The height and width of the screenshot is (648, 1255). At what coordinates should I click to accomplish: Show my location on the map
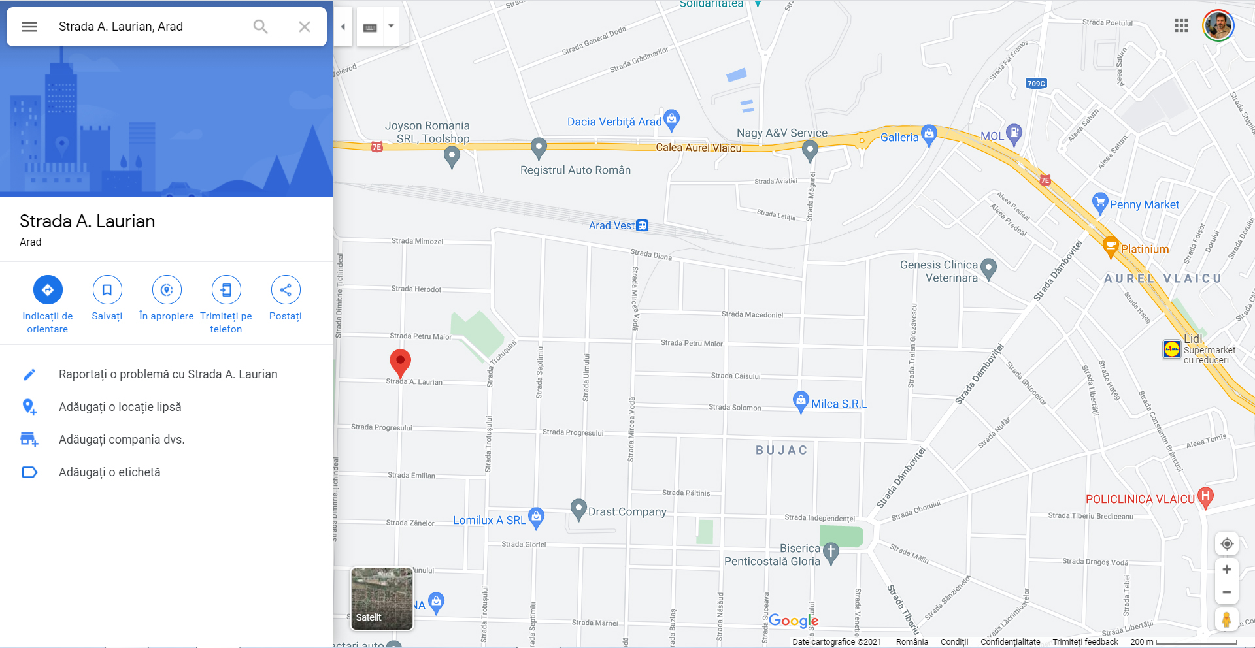point(1227,543)
